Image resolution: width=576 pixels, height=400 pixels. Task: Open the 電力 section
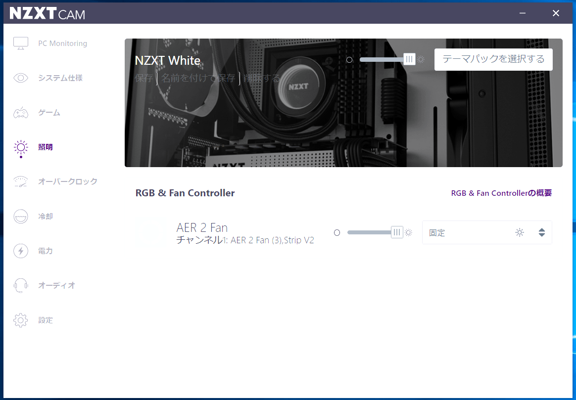[45, 251]
